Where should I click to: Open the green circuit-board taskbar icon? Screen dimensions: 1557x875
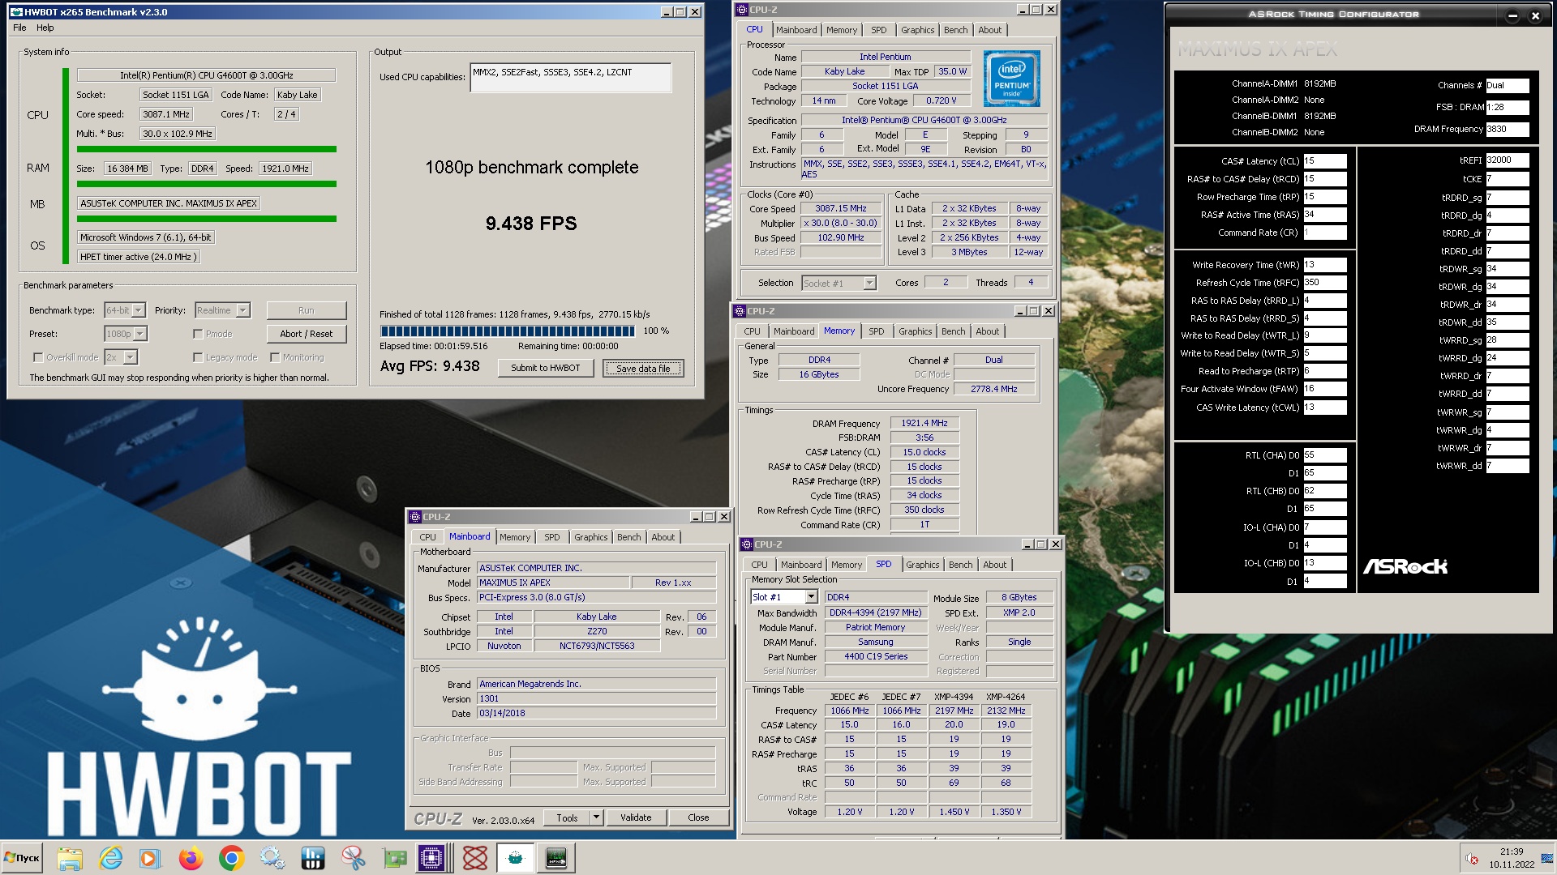[394, 858]
